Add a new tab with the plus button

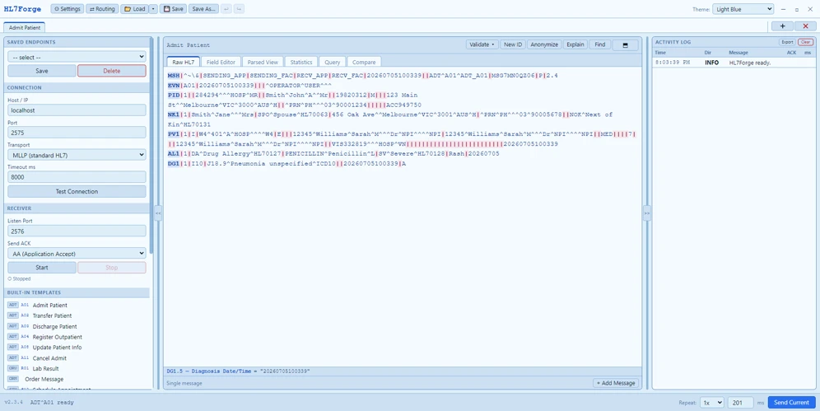782,26
